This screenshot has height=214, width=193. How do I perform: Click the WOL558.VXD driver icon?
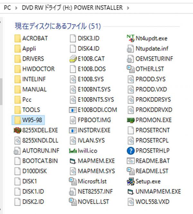pyautogui.click(x=131, y=202)
